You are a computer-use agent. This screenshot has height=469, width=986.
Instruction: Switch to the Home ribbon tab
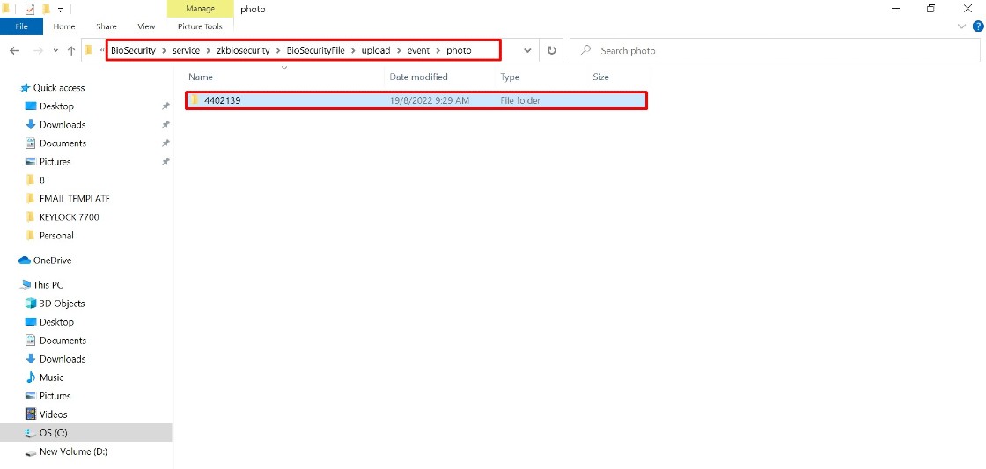64,26
